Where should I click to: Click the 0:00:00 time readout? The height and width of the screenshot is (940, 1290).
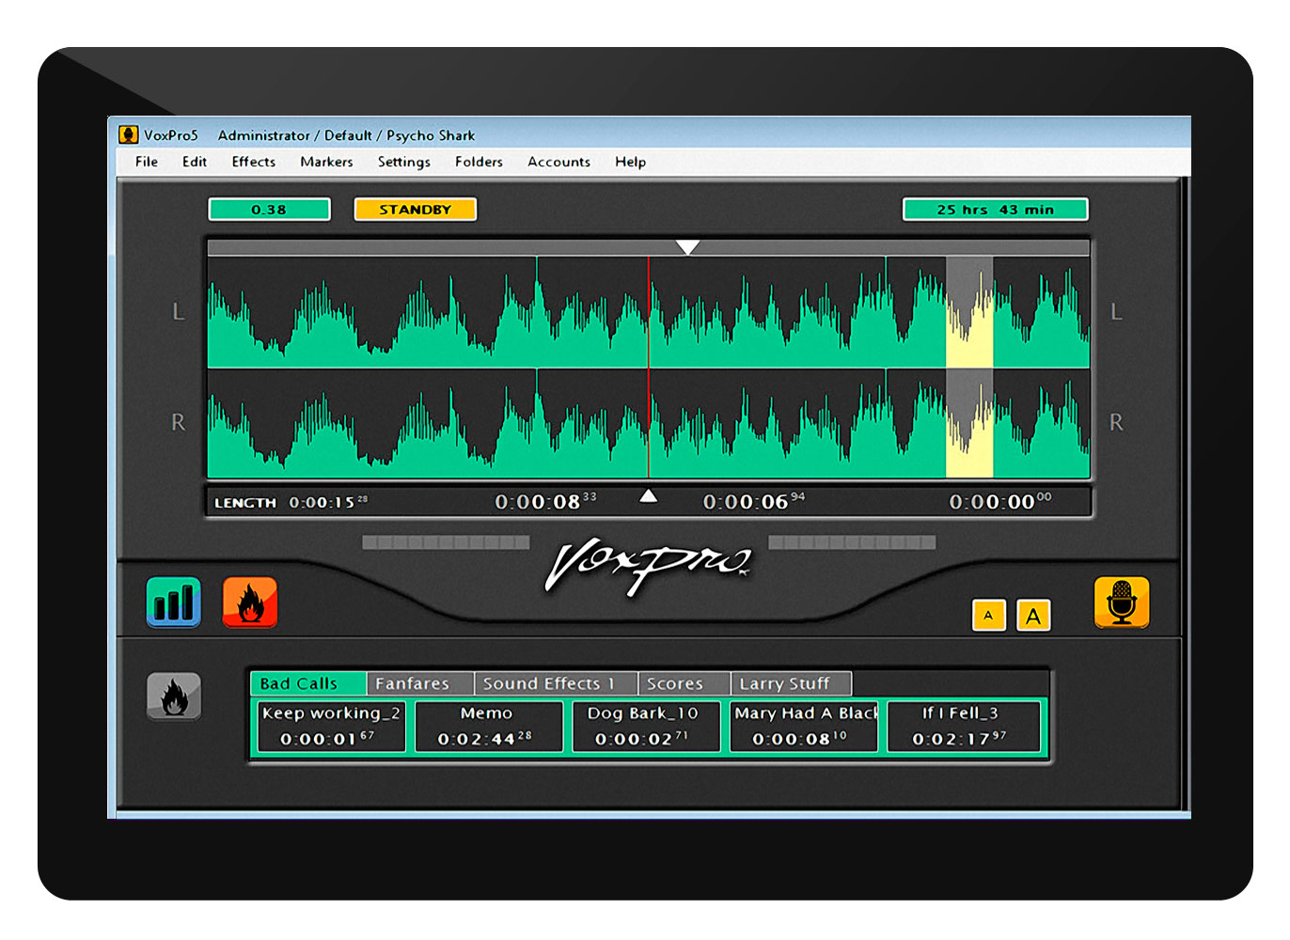coord(1000,502)
